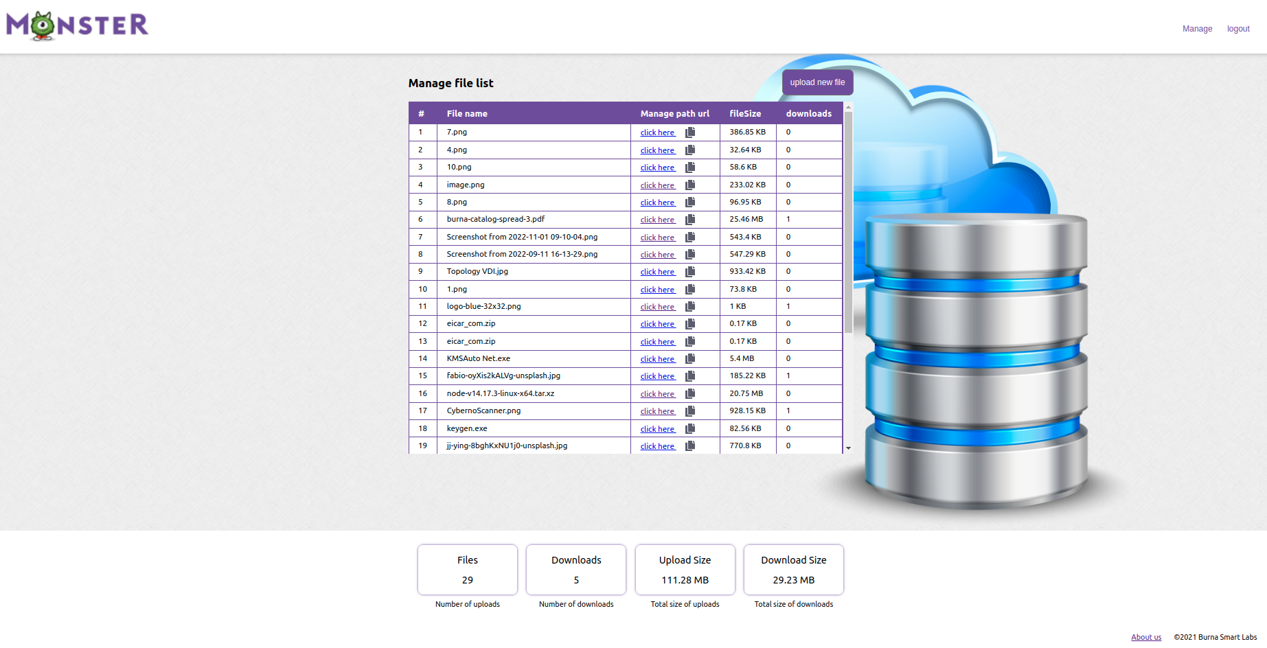Viewport: 1267px width, 648px height.
Task: Open the 'click here' link for image.png
Action: 658,185
